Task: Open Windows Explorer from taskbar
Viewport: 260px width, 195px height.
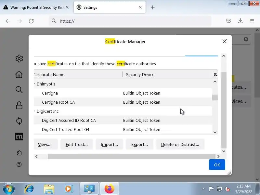Action: [x=49, y=189]
